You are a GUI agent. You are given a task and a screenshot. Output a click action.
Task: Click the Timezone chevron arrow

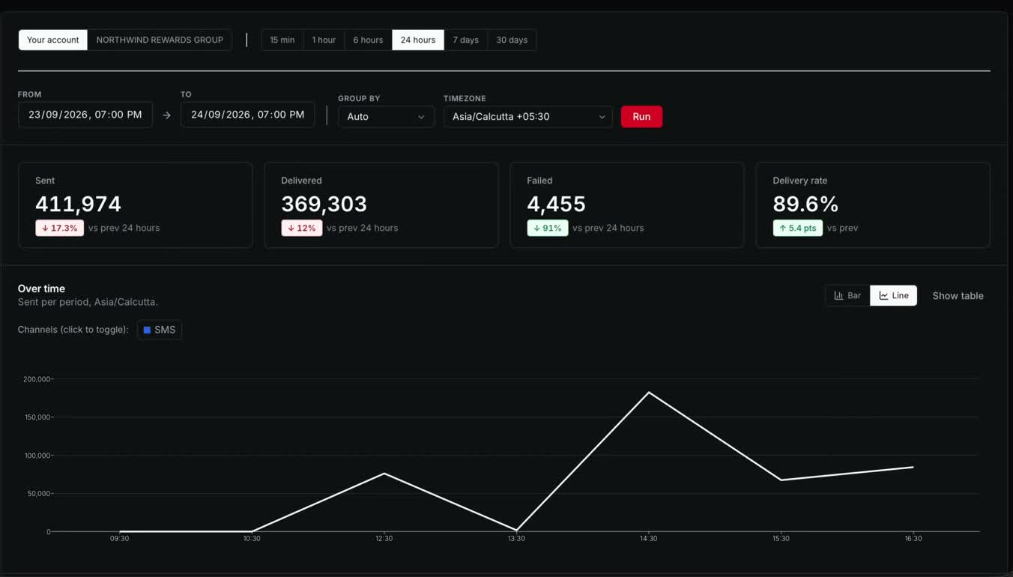click(602, 117)
